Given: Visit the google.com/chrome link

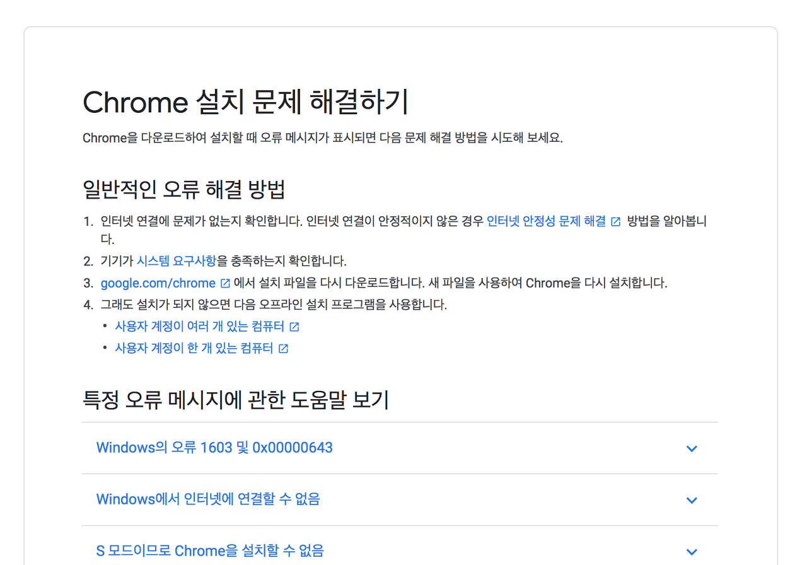Looking at the screenshot, I should pos(158,283).
